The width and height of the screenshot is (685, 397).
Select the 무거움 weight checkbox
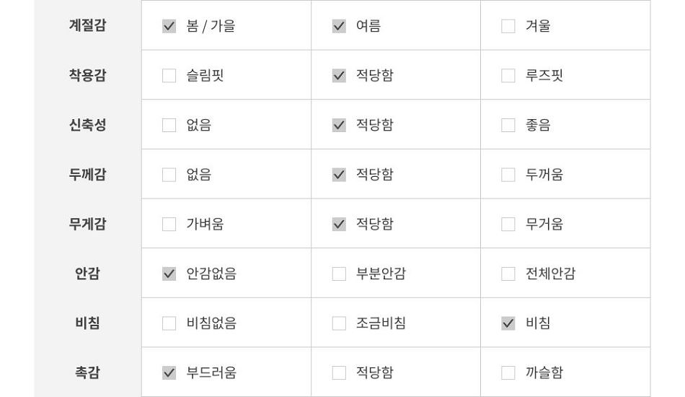point(508,224)
